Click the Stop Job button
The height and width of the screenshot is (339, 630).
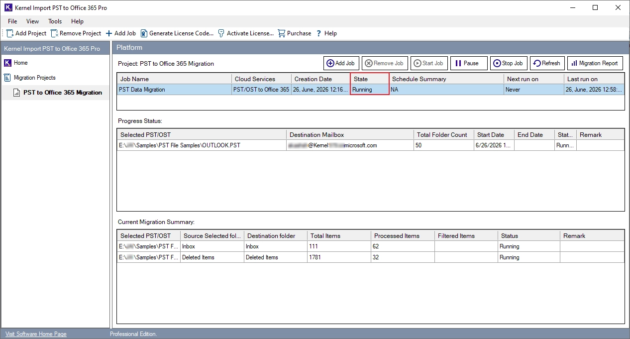click(509, 63)
